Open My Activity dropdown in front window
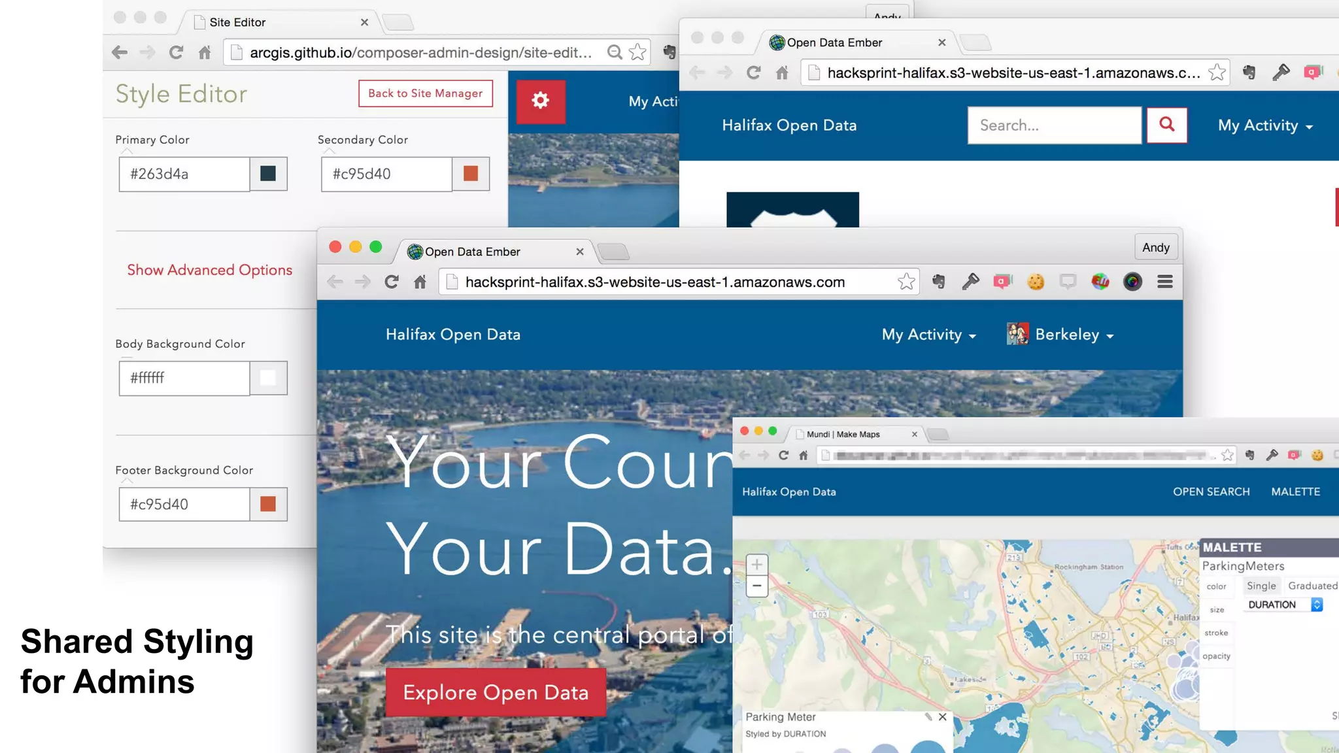The height and width of the screenshot is (753, 1339). pyautogui.click(x=928, y=335)
